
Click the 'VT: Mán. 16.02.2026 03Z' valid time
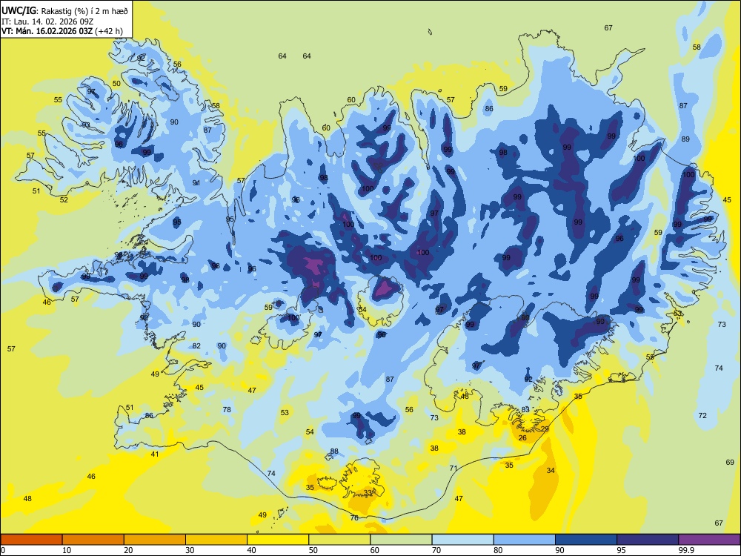pyautogui.click(x=47, y=31)
